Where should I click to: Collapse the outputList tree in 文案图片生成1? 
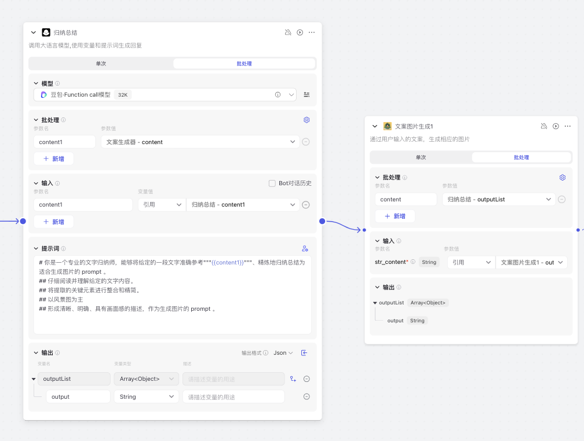tap(375, 303)
